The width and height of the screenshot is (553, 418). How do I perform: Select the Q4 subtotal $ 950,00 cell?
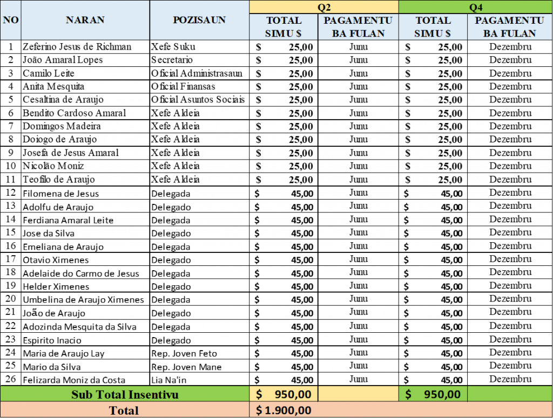click(x=433, y=394)
